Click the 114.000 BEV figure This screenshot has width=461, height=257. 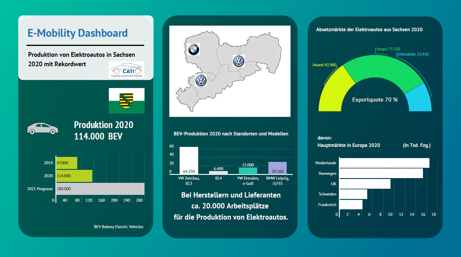coord(98,136)
